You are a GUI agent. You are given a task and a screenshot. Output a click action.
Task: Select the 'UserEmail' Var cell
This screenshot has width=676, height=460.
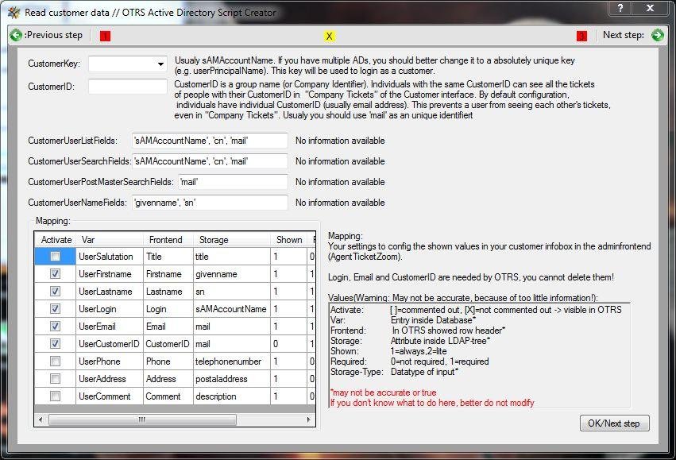click(x=110, y=327)
